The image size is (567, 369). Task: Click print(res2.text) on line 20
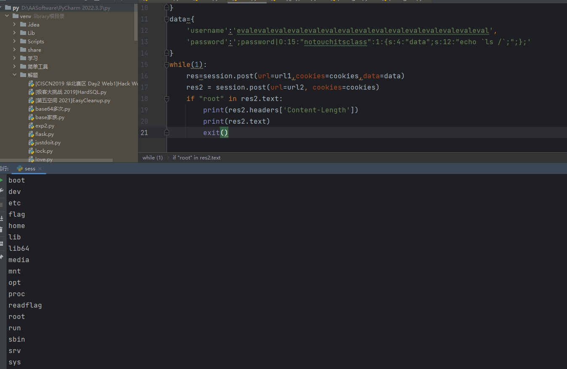click(236, 121)
